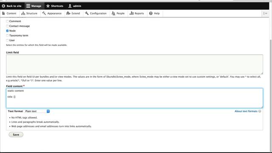Click the Content menu label
This screenshot has width=272, height=153.
click(x=11, y=13)
